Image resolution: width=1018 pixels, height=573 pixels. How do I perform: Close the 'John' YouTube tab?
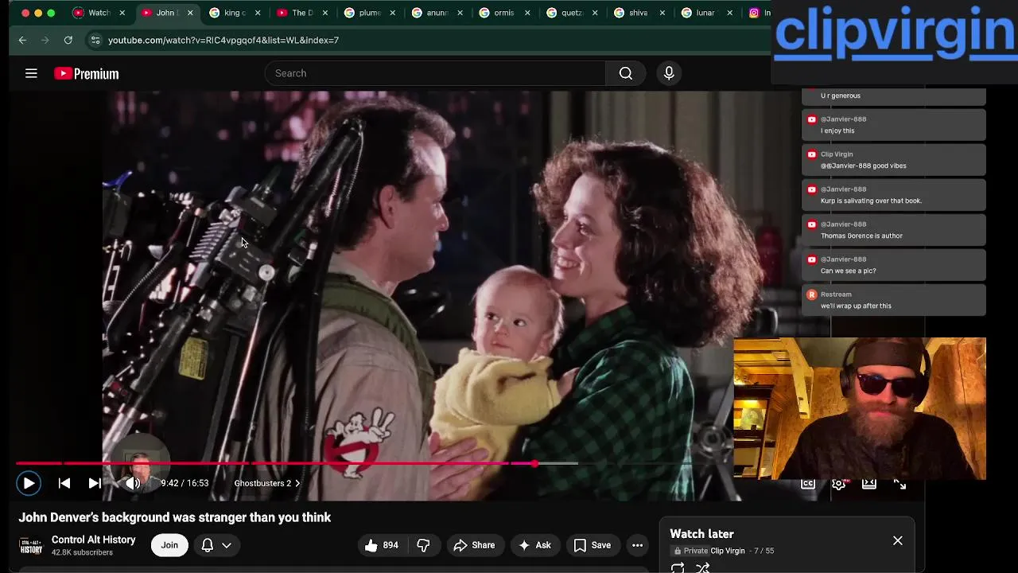click(x=190, y=13)
